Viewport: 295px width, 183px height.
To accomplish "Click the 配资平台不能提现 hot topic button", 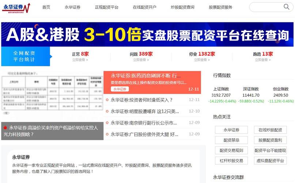I will point(270,150).
